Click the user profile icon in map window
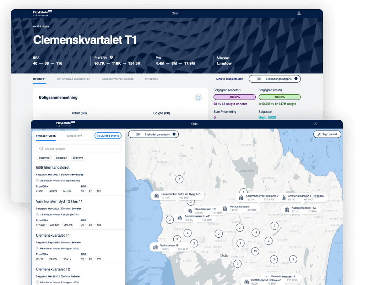374x285 pixels. point(315,124)
